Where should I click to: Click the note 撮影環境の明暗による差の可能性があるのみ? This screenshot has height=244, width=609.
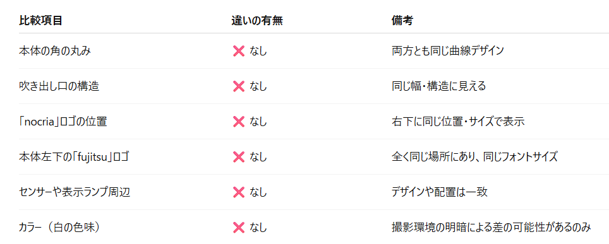pos(491,228)
